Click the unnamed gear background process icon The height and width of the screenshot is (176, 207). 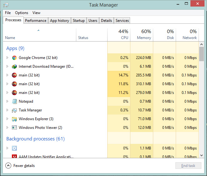[14, 148]
